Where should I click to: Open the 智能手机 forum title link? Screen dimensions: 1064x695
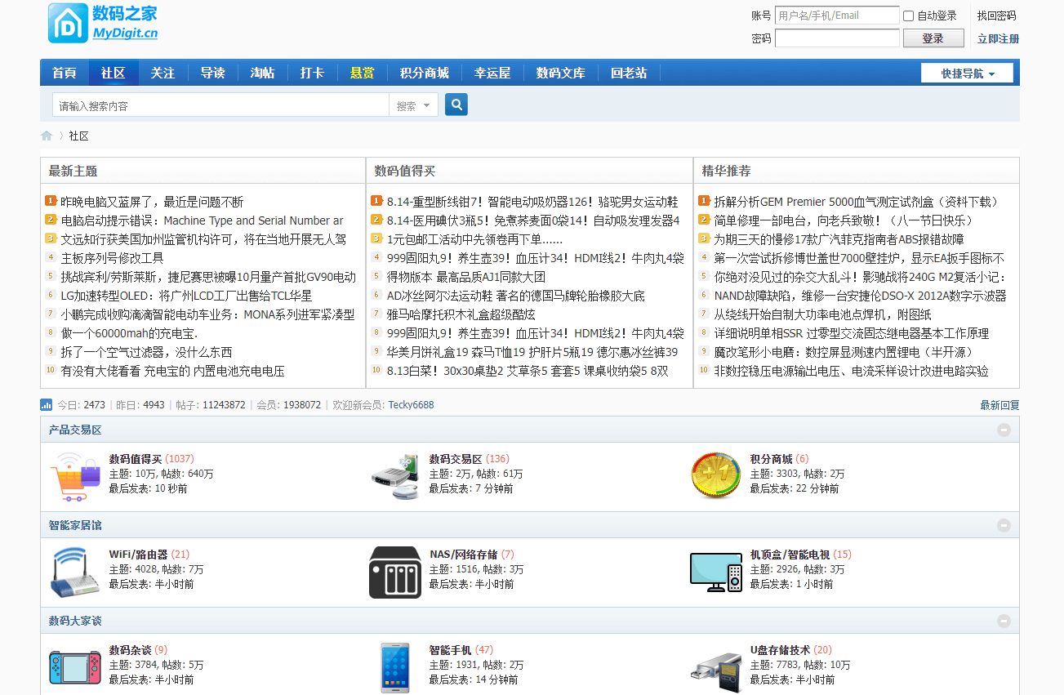click(451, 650)
